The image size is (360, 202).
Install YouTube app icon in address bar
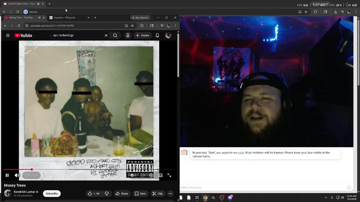click(126, 26)
